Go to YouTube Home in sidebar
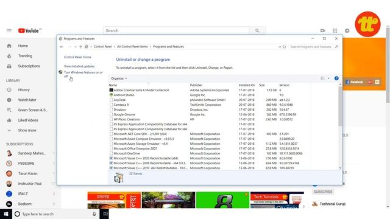Screen dimensions: 390x219 point(23,46)
